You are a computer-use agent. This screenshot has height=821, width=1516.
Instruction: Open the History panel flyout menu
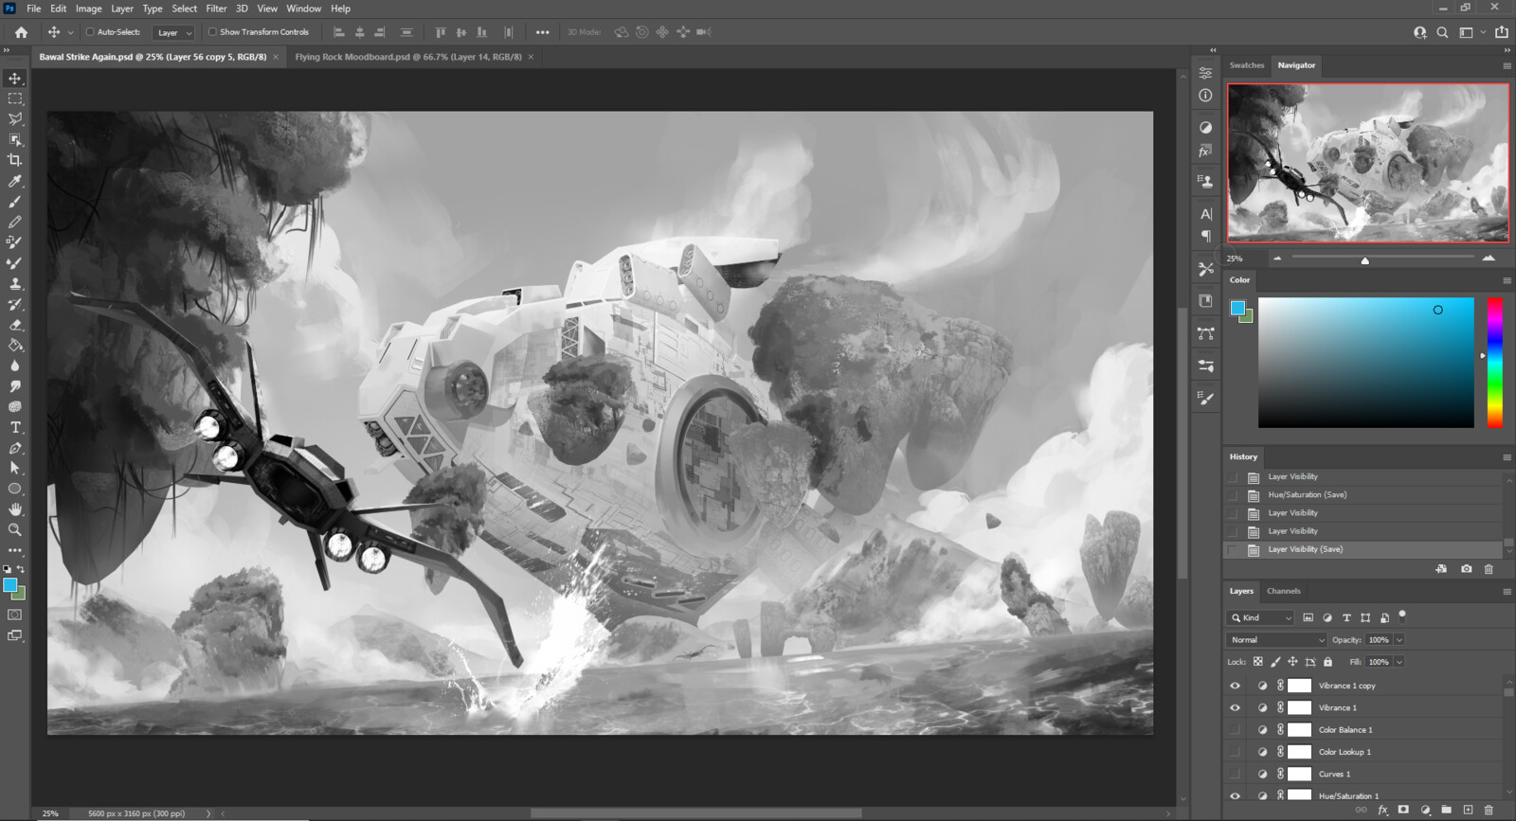point(1507,457)
